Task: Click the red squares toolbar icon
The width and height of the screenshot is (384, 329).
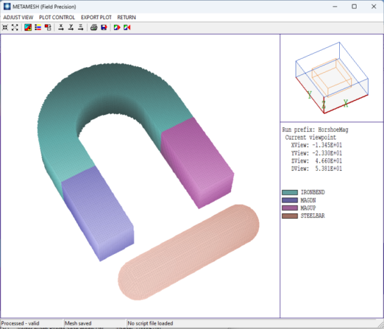Action: click(x=48, y=28)
